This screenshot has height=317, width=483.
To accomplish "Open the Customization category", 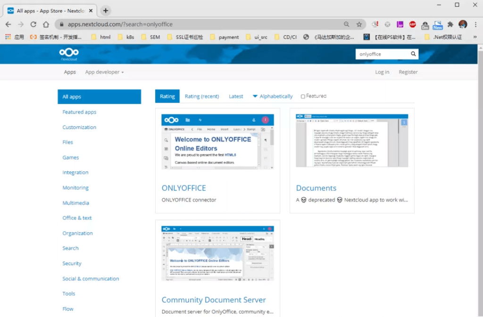I will (x=79, y=127).
